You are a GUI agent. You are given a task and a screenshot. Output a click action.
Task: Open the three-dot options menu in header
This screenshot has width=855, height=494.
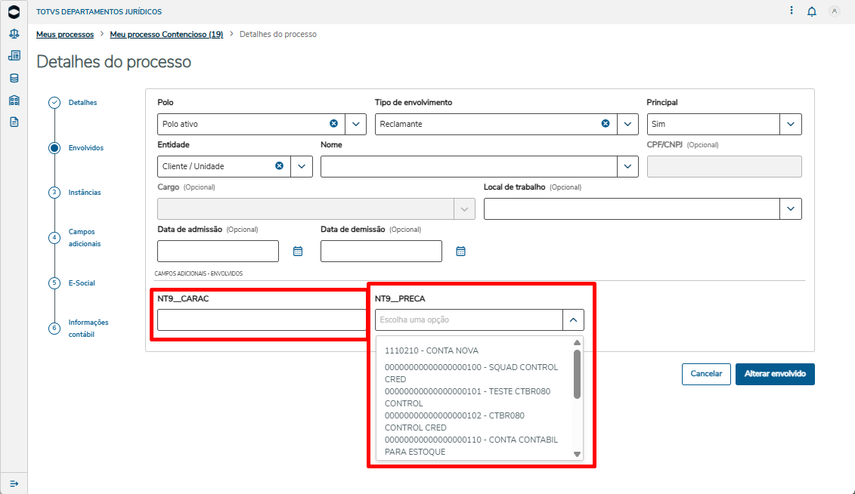pos(791,11)
